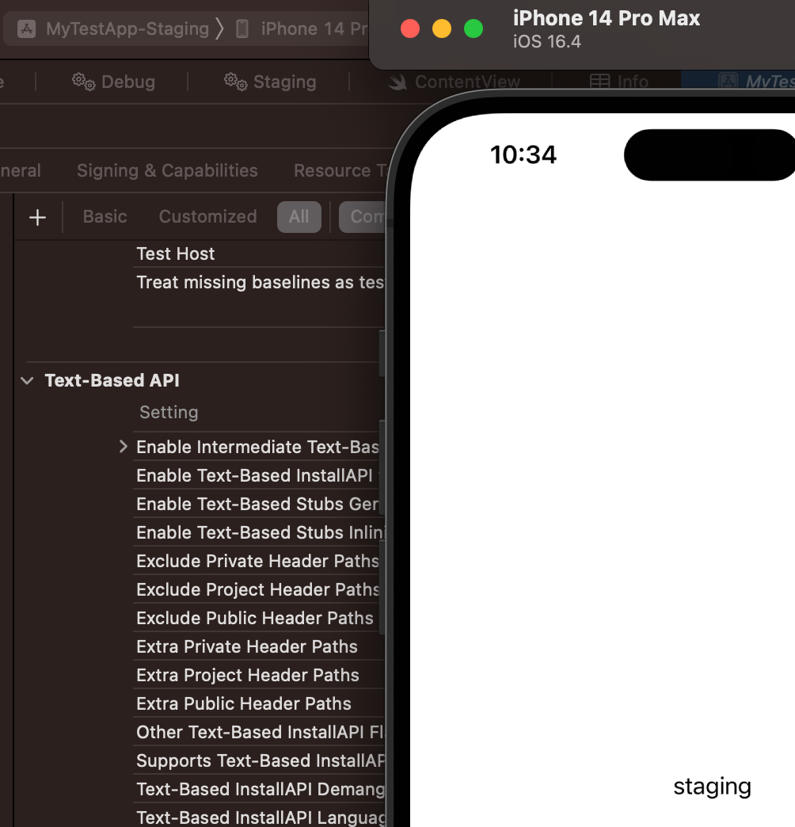The width and height of the screenshot is (795, 827).
Task: Collapse the Text-Based API section
Action: point(27,380)
